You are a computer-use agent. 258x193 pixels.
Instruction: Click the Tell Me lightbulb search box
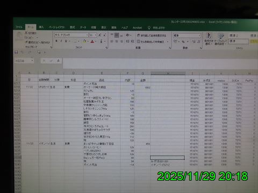coord(156,28)
